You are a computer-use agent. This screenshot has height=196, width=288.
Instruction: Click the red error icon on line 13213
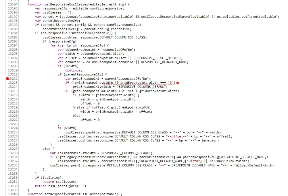tap(178, 83)
